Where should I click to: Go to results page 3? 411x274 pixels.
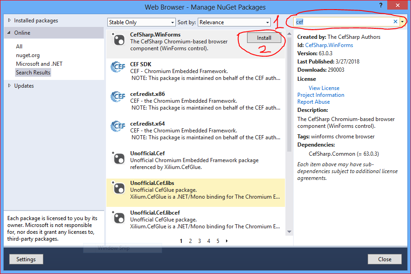[x=200, y=241]
